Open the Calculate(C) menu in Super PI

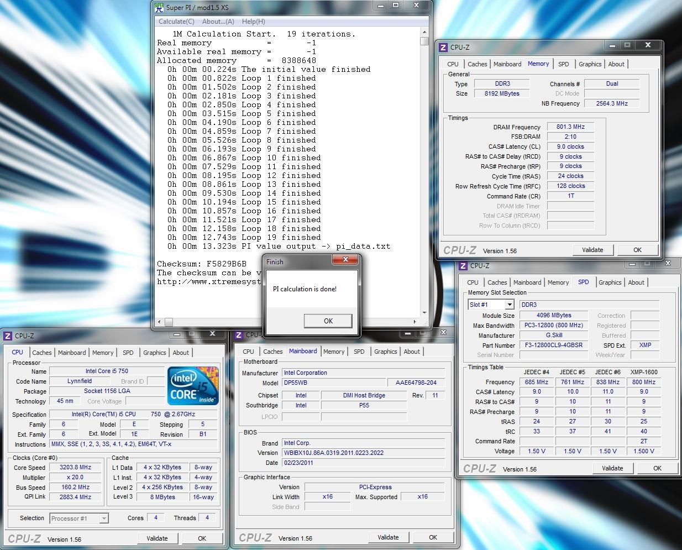176,22
